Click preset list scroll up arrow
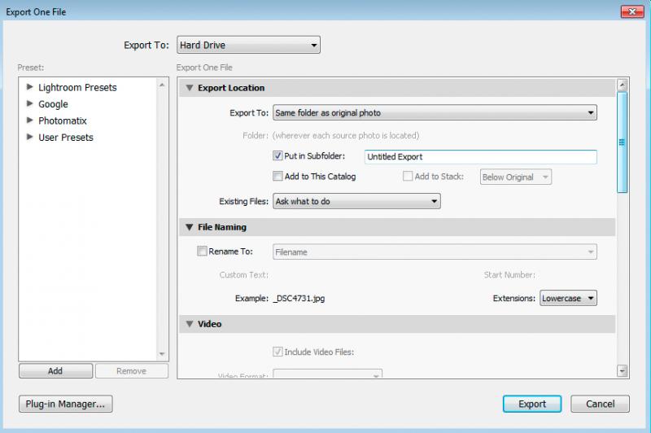Viewport: 651px width, 433px height. (x=162, y=85)
